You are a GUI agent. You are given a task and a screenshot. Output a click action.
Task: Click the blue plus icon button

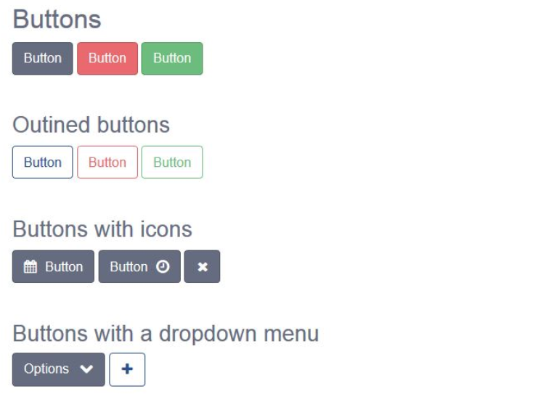[127, 369]
